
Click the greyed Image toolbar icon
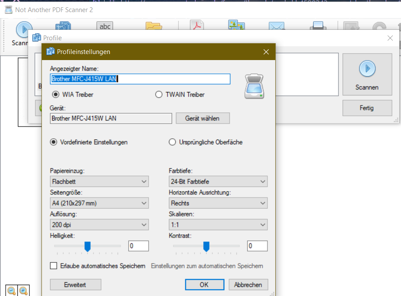[x=351, y=26]
